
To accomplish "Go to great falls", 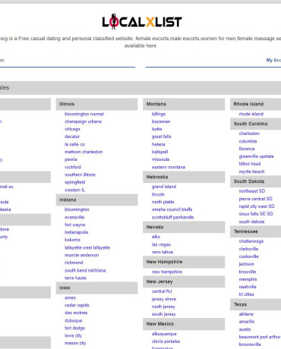I will [x=162, y=137].
